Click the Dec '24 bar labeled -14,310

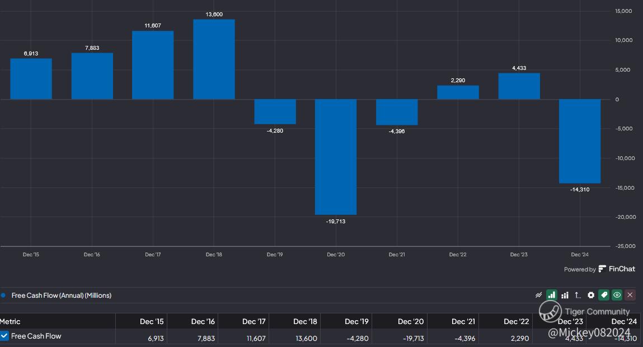580,141
